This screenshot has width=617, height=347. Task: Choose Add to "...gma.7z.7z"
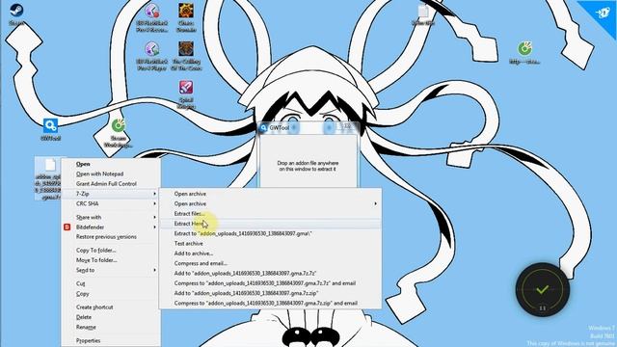coord(246,273)
